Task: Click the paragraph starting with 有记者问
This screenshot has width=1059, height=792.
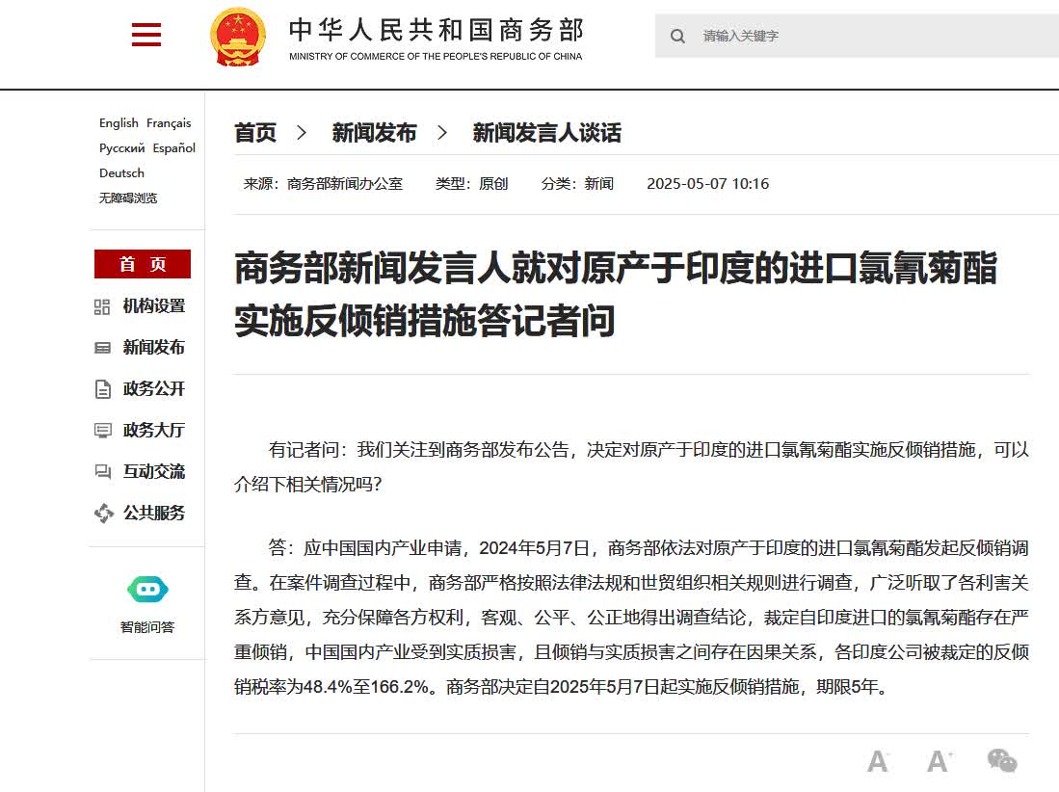Action: (x=631, y=466)
